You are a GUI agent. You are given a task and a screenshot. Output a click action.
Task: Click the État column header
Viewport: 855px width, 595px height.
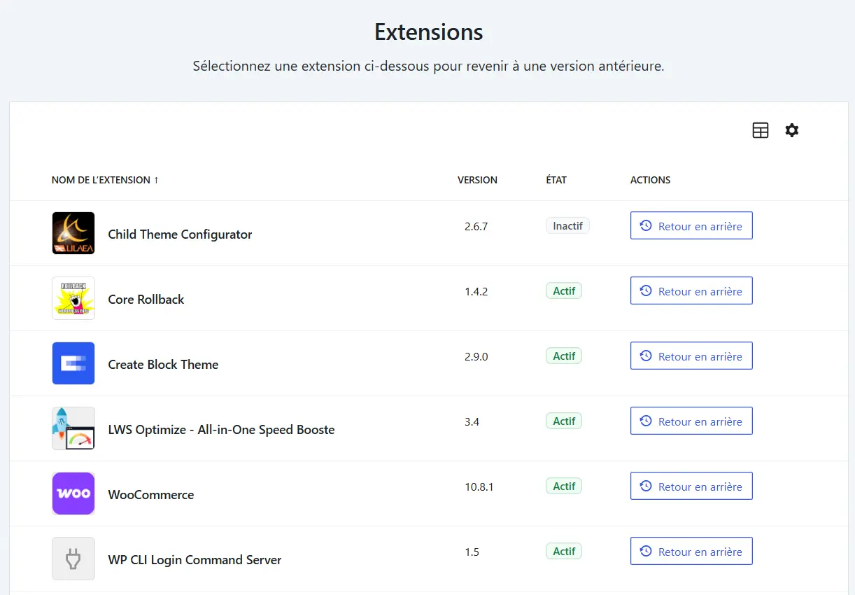tap(556, 180)
